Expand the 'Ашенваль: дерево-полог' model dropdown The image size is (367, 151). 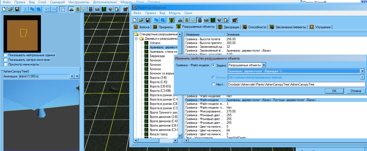pyautogui.click(x=362, y=71)
